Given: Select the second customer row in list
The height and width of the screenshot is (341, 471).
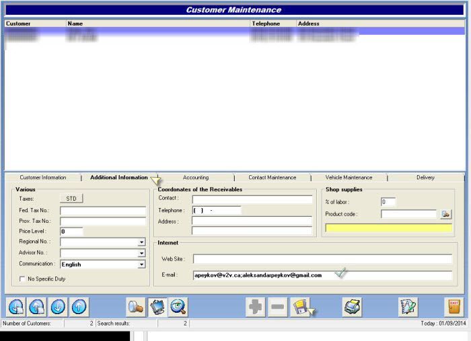Looking at the screenshot, I should (235, 38).
